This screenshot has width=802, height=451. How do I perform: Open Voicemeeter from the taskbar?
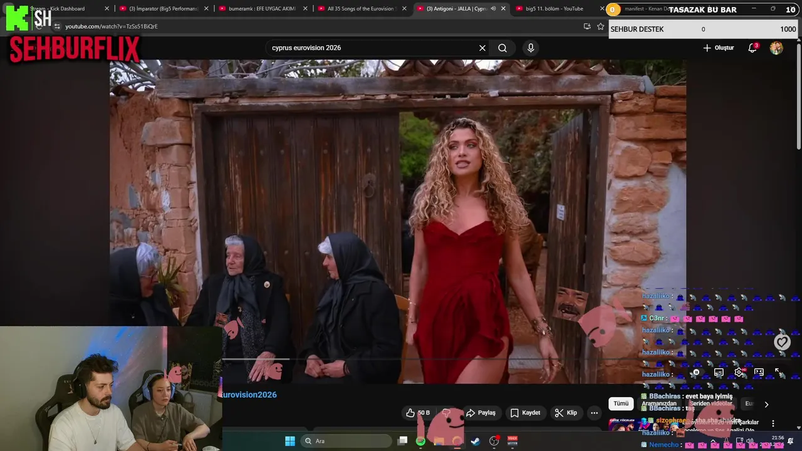[512, 441]
